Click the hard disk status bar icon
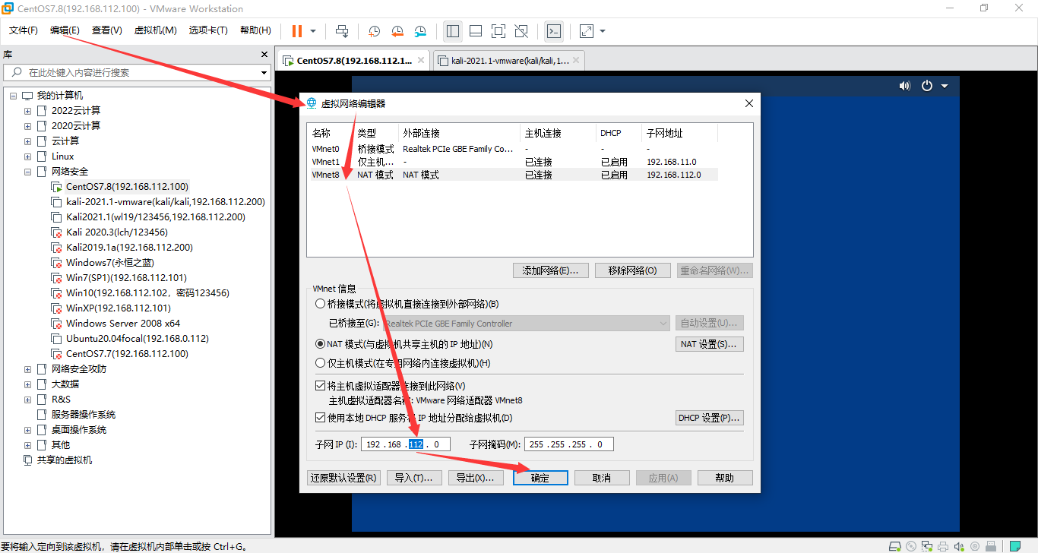Image resolution: width=1038 pixels, height=553 pixels. tap(897, 546)
